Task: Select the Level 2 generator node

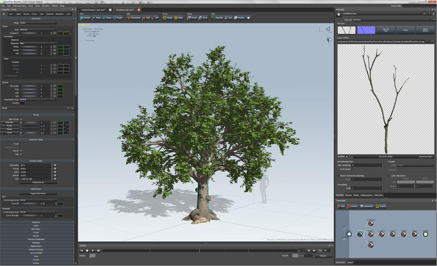Action: (x=382, y=234)
